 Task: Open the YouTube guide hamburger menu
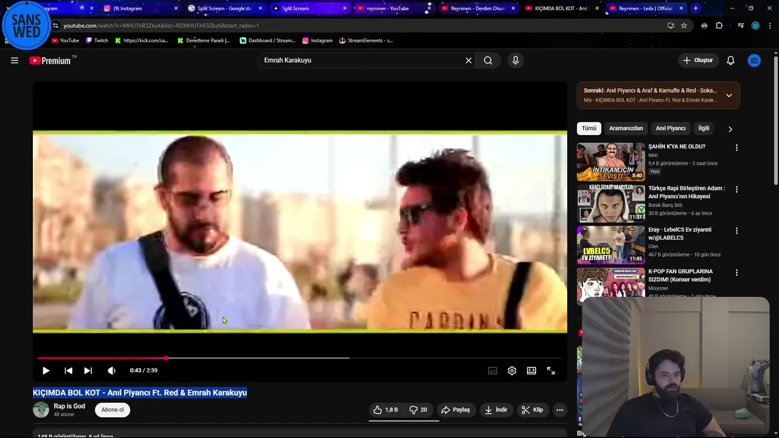point(15,60)
